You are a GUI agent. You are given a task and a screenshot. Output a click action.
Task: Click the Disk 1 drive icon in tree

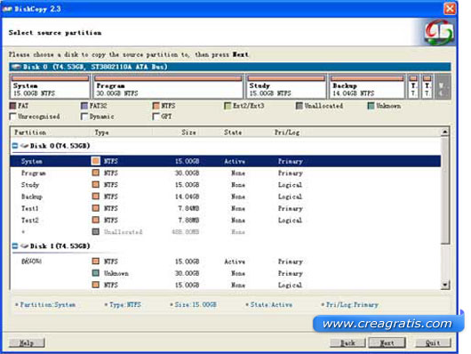[24, 246]
